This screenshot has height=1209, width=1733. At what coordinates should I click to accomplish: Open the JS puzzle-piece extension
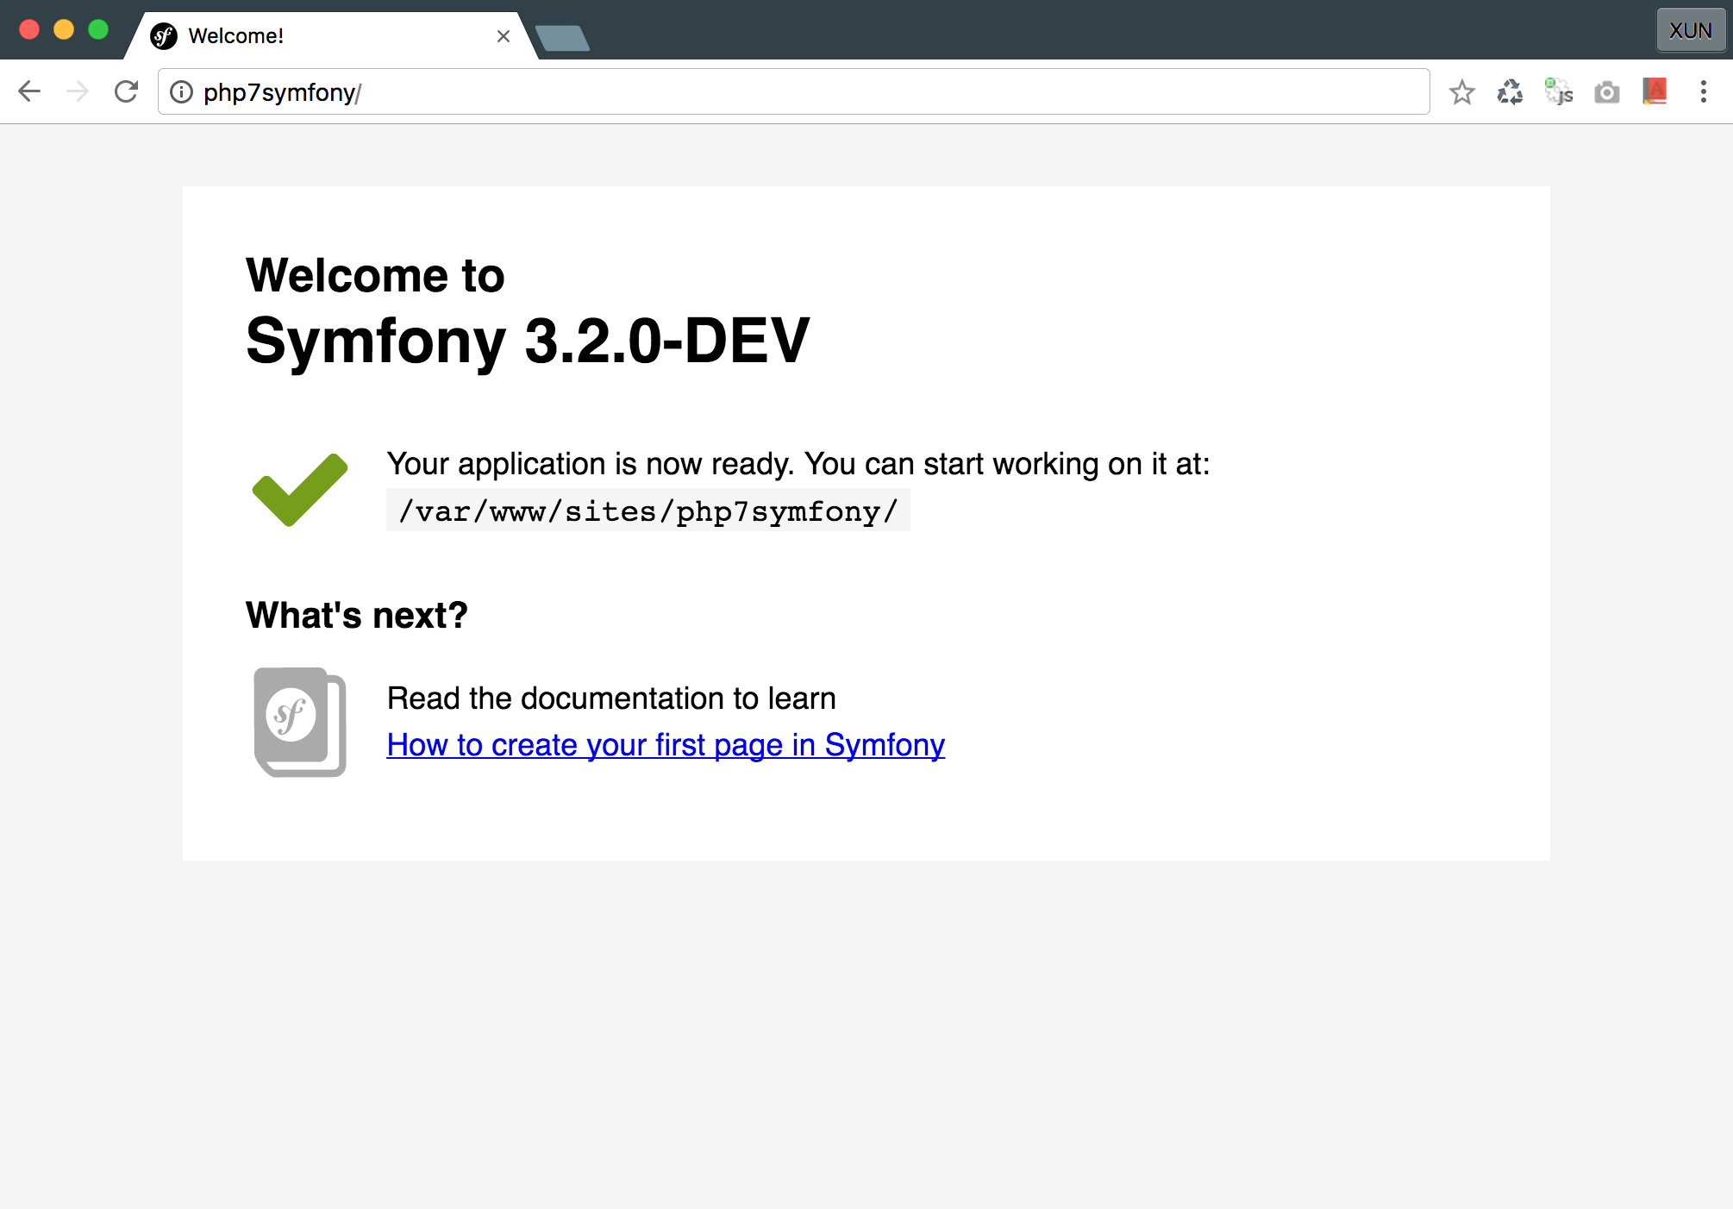1558,92
